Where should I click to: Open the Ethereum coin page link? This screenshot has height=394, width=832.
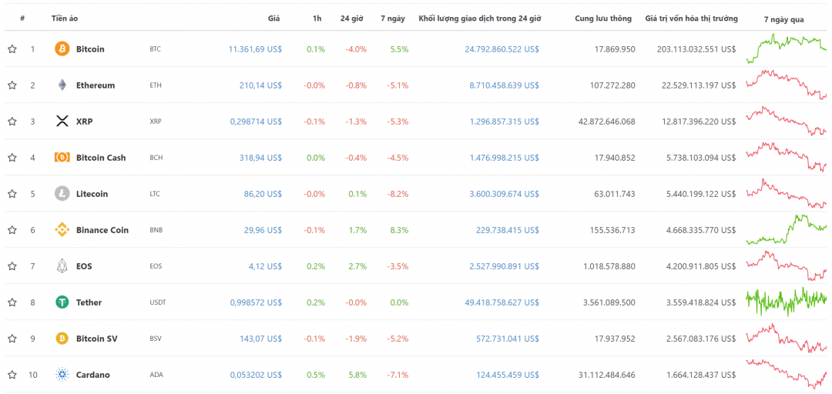[x=96, y=85]
